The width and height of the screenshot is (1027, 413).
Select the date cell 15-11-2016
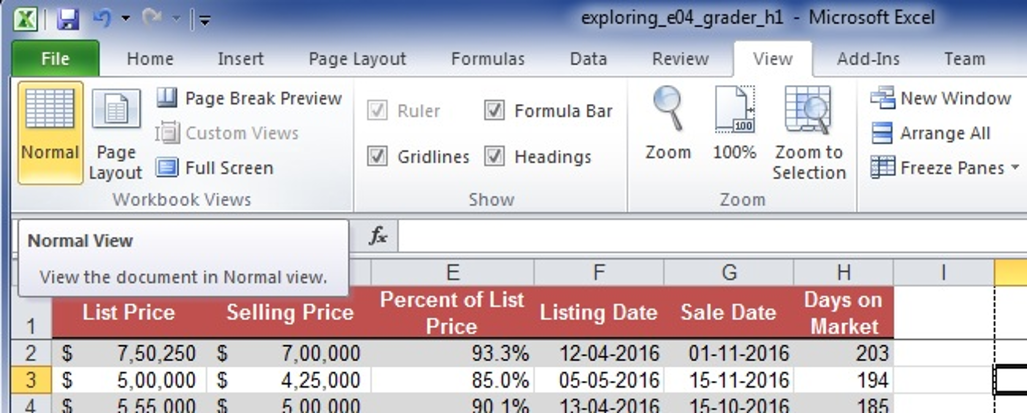tap(729, 380)
